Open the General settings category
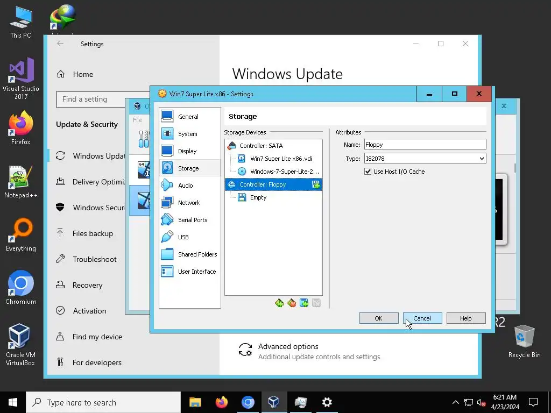 190,117
